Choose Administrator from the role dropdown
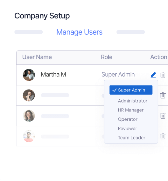The width and height of the screenshot is (168, 181). click(x=133, y=101)
